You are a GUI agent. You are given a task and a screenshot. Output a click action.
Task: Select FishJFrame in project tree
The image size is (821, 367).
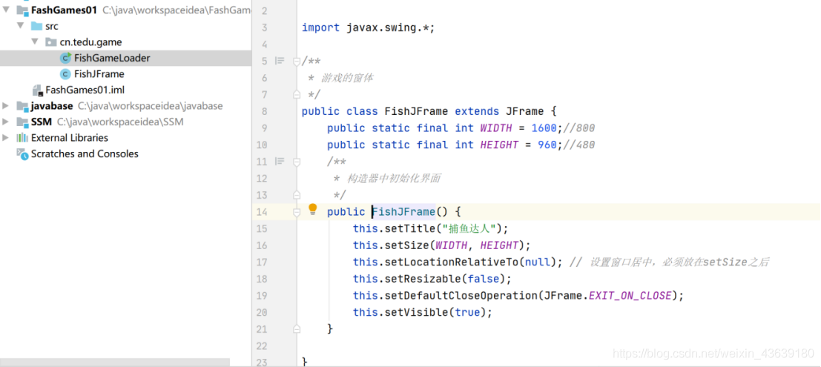pyautogui.click(x=99, y=74)
